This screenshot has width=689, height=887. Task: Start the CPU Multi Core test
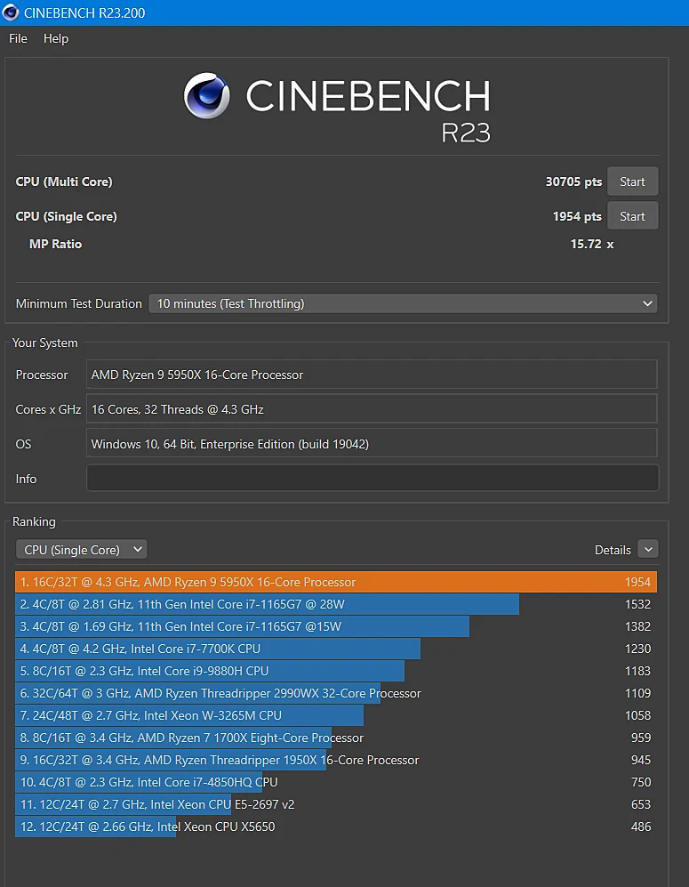632,181
